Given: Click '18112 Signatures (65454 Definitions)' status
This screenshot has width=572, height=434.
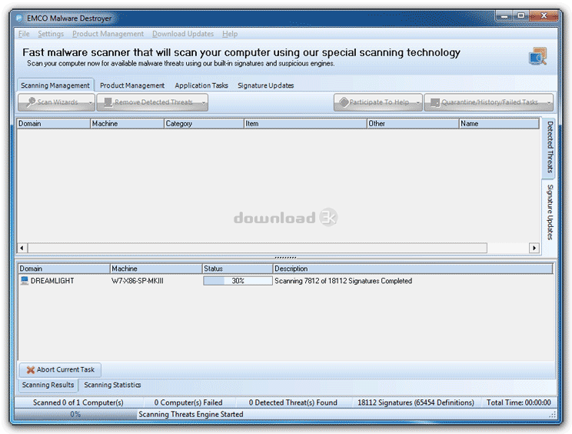Looking at the screenshot, I should pyautogui.click(x=415, y=402).
